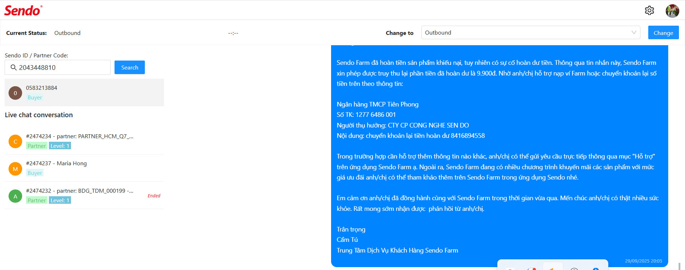Open the user profile avatar
This screenshot has height=270, width=685.
point(672,11)
